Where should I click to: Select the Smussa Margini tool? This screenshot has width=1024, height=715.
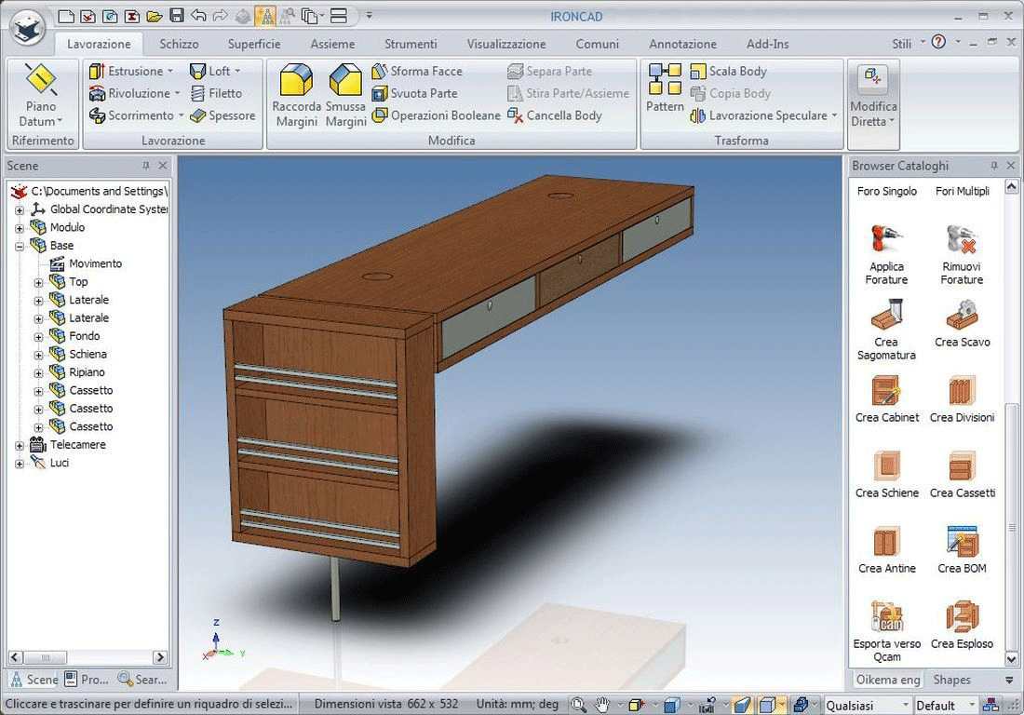coord(345,93)
